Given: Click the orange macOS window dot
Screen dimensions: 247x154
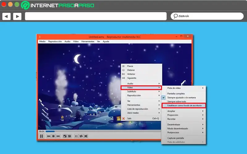Looking at the screenshot, I should click(x=10, y=4).
